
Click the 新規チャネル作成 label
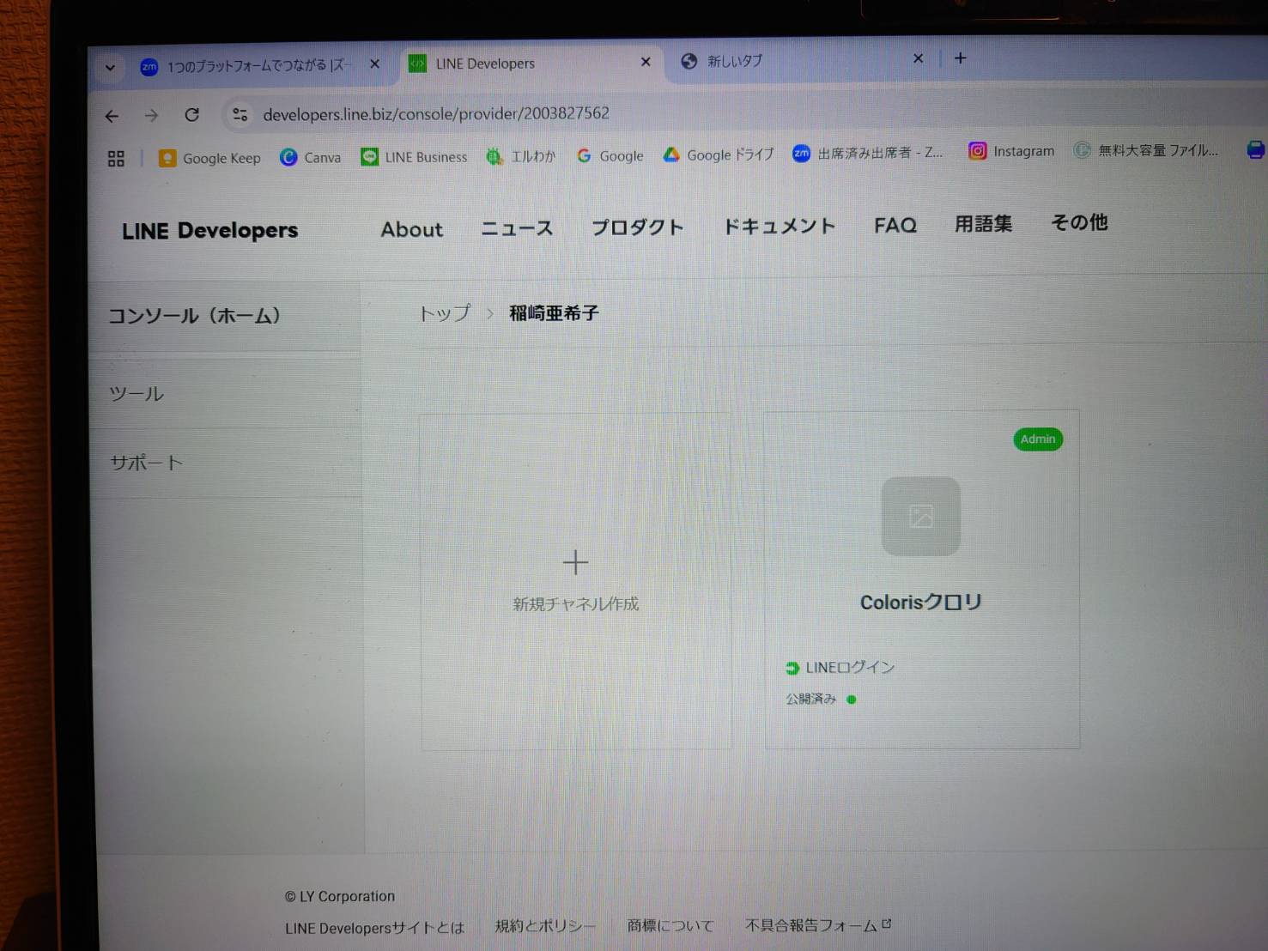click(x=576, y=604)
